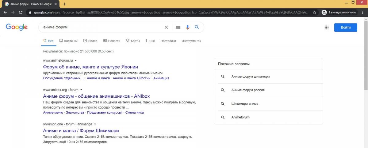Click the blue magnifier search icon
The image size is (368, 148).
(197, 27)
